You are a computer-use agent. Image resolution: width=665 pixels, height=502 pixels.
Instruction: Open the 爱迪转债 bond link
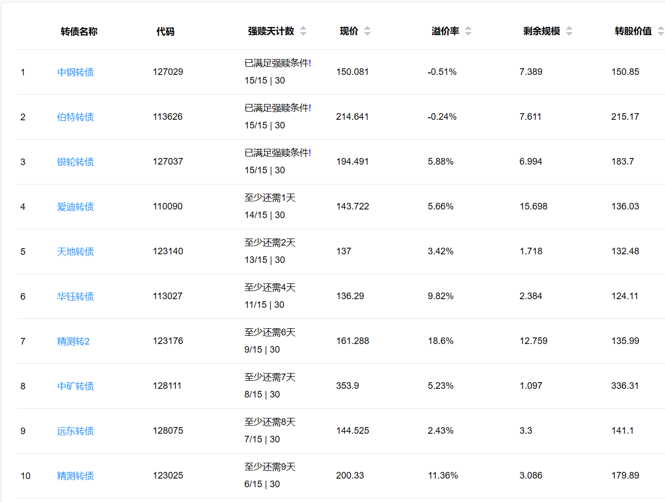click(x=75, y=207)
